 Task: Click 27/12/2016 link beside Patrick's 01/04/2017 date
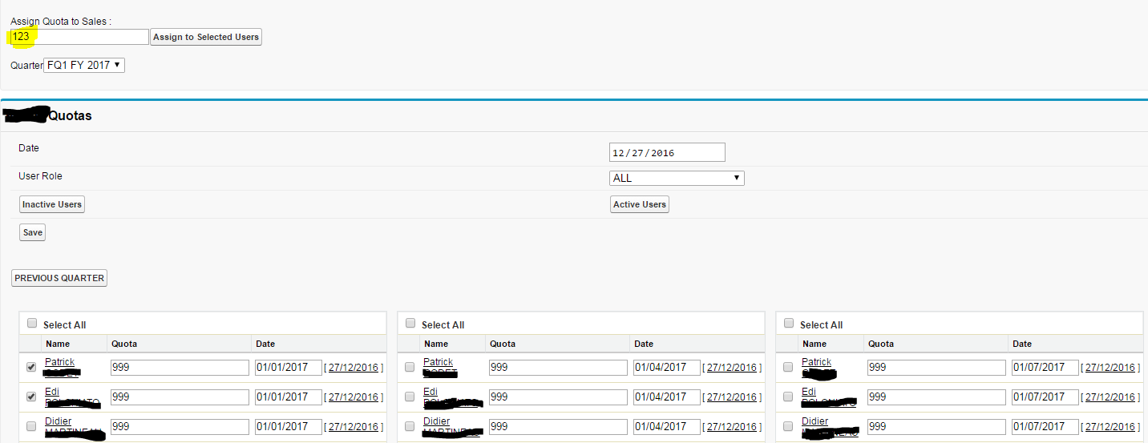[732, 368]
